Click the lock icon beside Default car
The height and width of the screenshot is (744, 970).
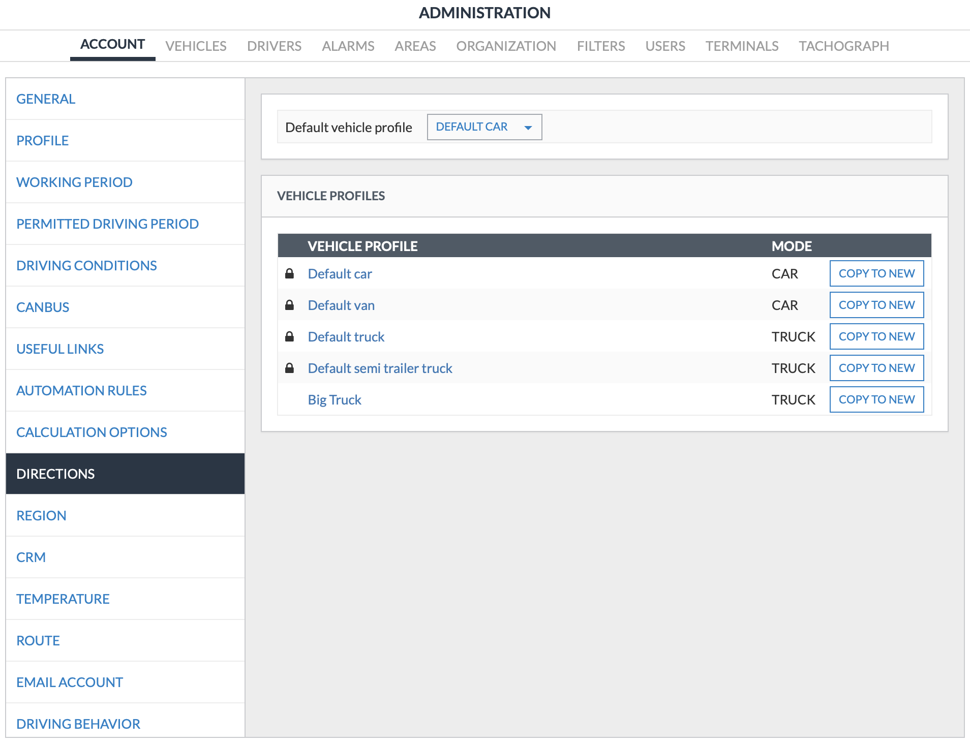coord(289,274)
